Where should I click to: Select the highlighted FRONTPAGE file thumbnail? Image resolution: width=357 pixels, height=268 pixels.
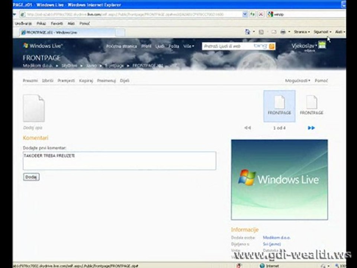pos(279,106)
